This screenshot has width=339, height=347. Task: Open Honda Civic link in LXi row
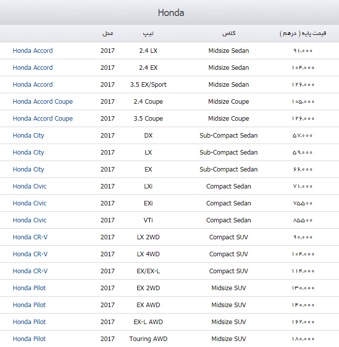[x=29, y=186]
